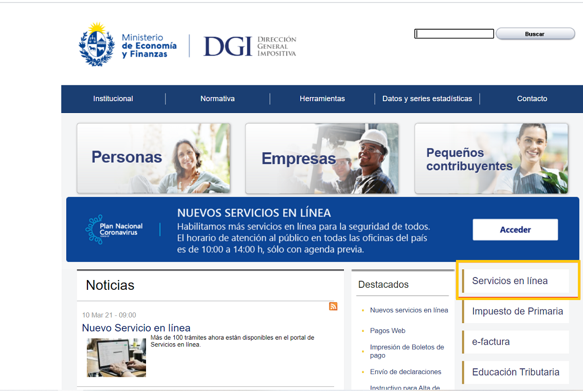Image resolution: width=583 pixels, height=391 pixels.
Task: Open the Personas section card
Action: [x=154, y=158]
